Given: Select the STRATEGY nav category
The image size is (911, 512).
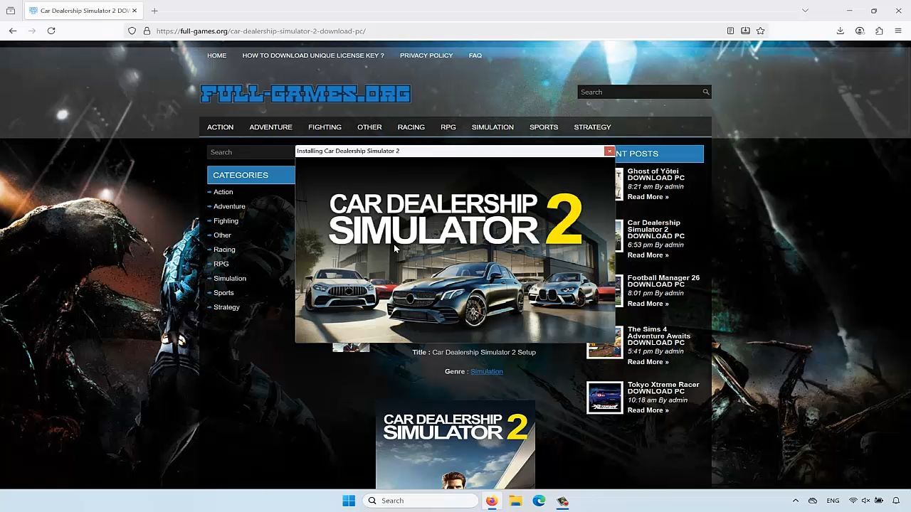Looking at the screenshot, I should click(592, 127).
